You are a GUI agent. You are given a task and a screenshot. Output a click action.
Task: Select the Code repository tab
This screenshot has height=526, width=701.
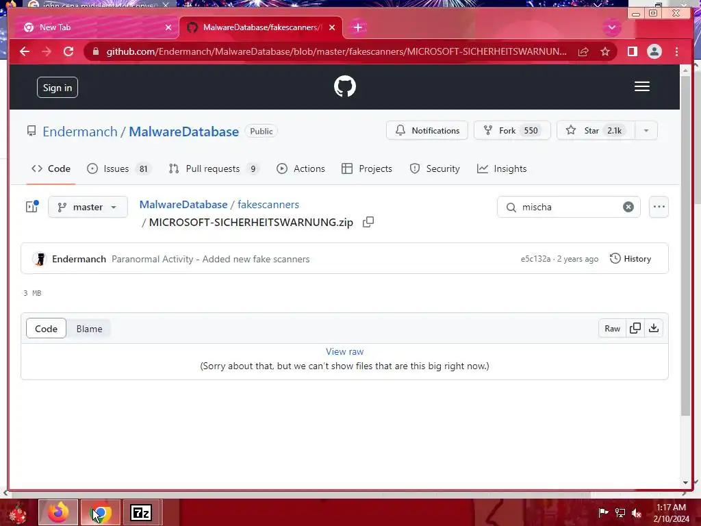tap(51, 168)
